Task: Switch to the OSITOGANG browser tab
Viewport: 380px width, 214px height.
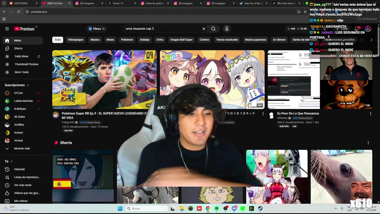Action: [x=23, y=3]
